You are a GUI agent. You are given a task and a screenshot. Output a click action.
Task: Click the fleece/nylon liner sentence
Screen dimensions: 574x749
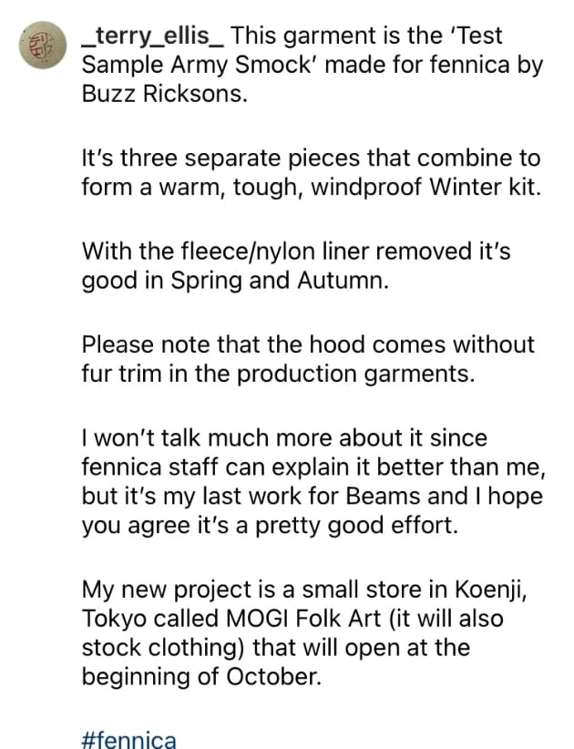[x=296, y=266]
